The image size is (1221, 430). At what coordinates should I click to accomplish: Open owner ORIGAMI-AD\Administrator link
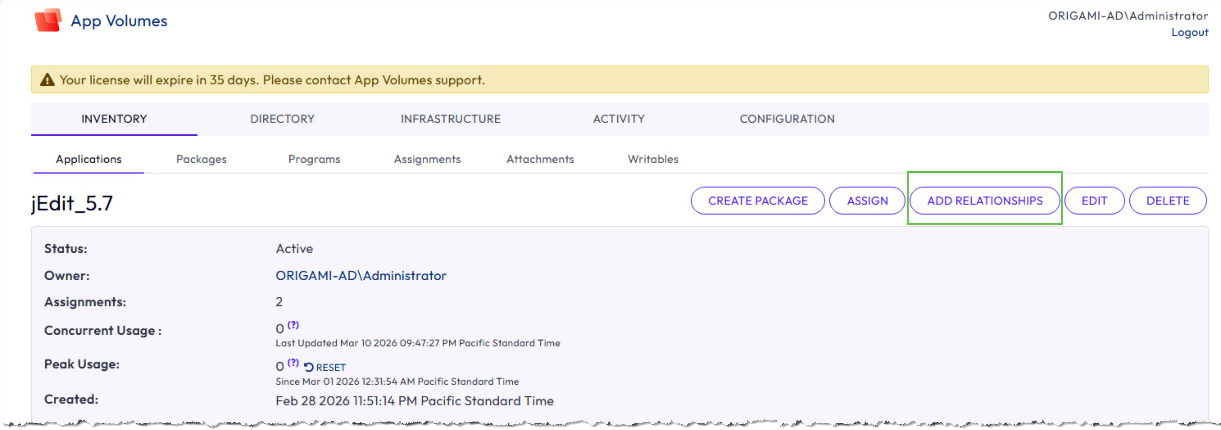point(361,276)
